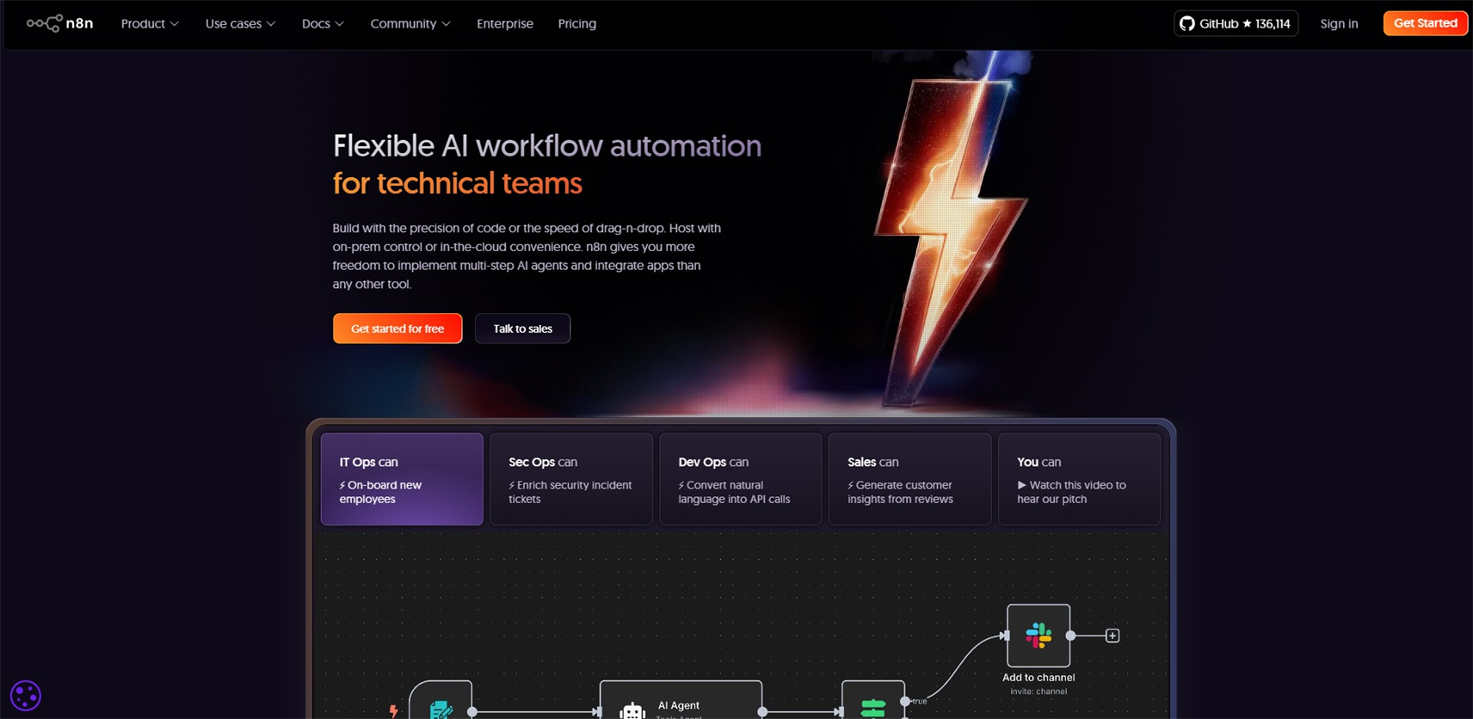Switch to the Sales can tab

tap(909, 479)
